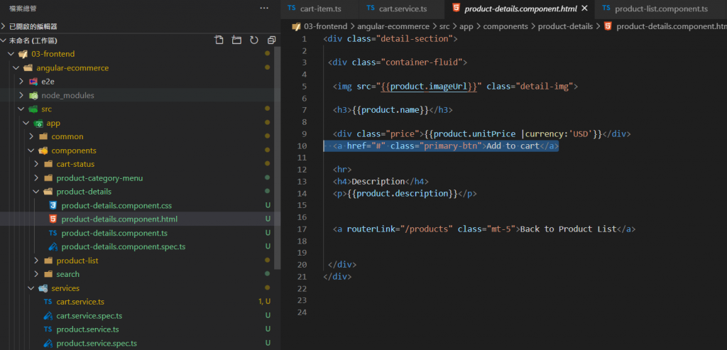Click line number 10 in the gutter

(302, 146)
